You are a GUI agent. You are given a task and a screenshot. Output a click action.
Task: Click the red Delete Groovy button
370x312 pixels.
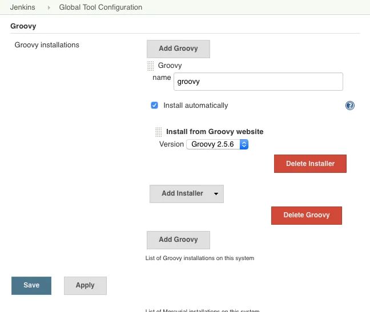tap(306, 215)
